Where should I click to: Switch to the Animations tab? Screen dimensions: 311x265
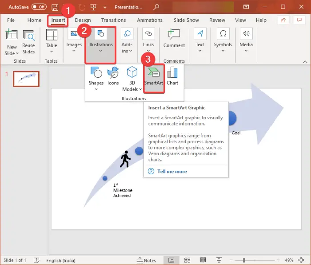pos(150,20)
